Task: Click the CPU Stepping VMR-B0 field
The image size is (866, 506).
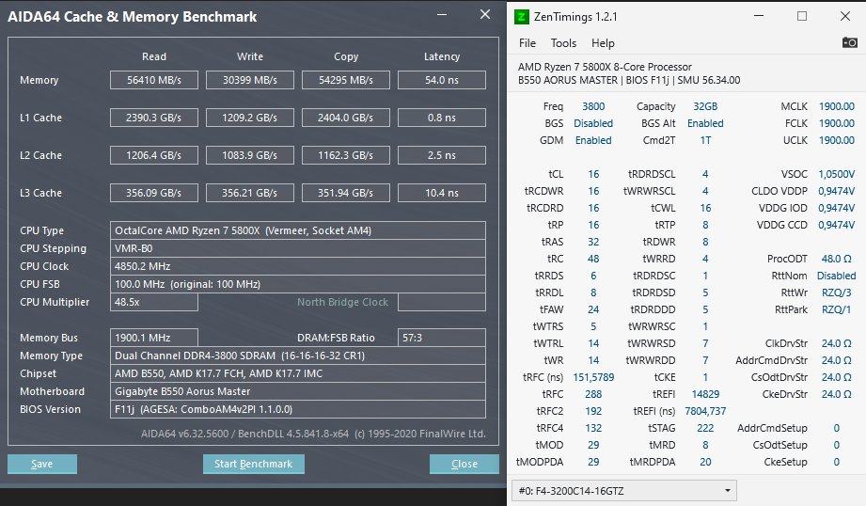Action: click(x=298, y=248)
